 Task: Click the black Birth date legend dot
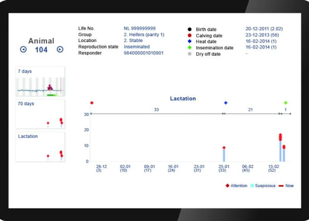(x=190, y=29)
